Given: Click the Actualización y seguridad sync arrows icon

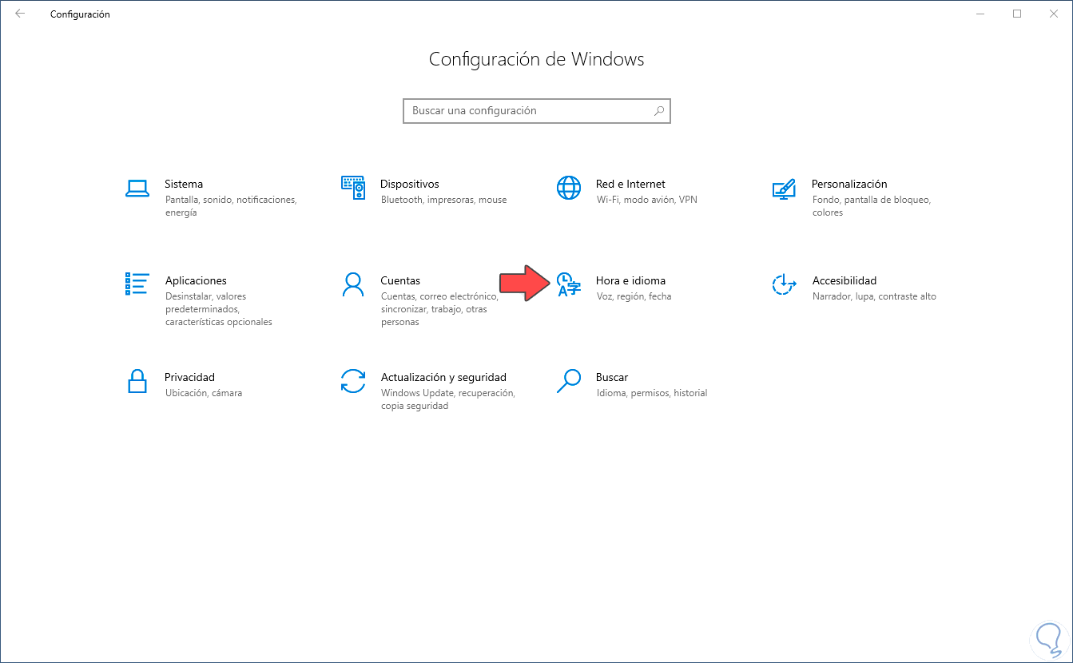Looking at the screenshot, I should [x=353, y=381].
